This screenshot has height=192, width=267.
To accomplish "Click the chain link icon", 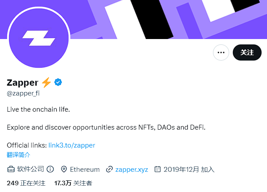I will click(109, 169).
